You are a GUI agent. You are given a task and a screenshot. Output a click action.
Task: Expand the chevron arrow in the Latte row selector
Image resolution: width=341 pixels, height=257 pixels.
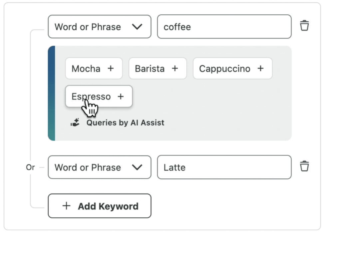[x=137, y=167]
